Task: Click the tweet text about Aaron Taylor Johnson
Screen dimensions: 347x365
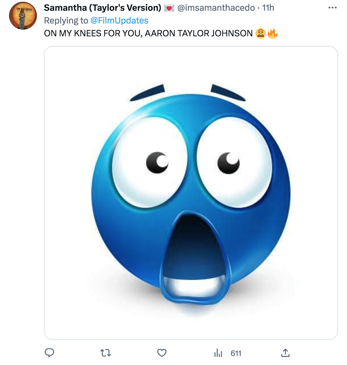Action: 148,33
